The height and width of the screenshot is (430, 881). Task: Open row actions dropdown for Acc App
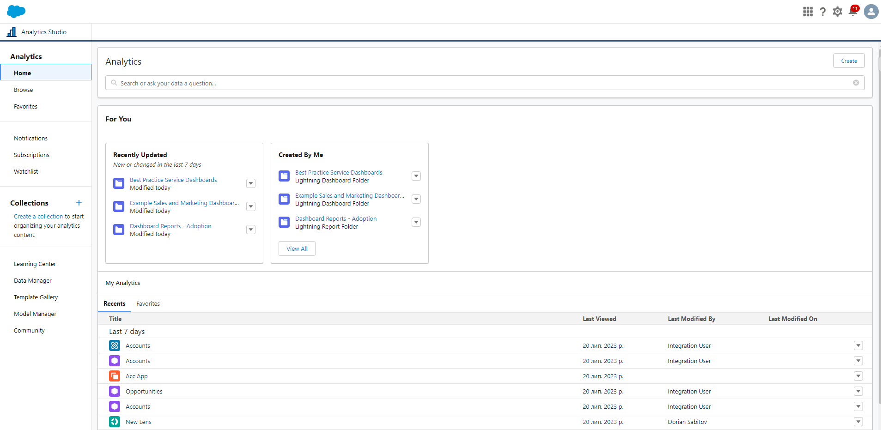pyautogui.click(x=858, y=376)
